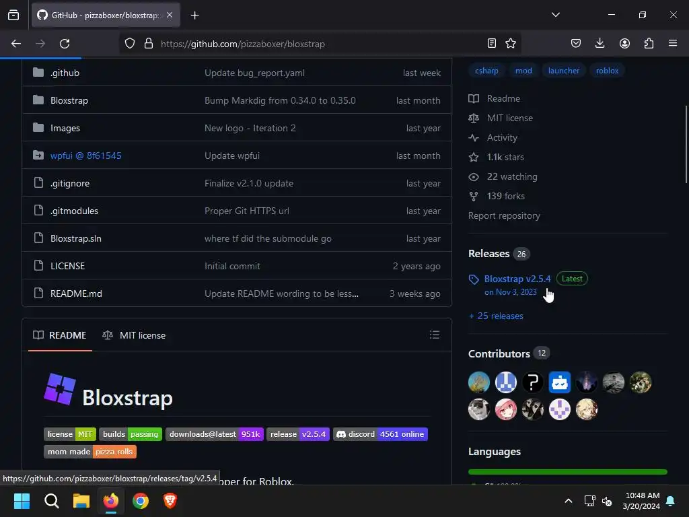
Task: Click the release v2.5.4 badge
Action: [x=298, y=434]
